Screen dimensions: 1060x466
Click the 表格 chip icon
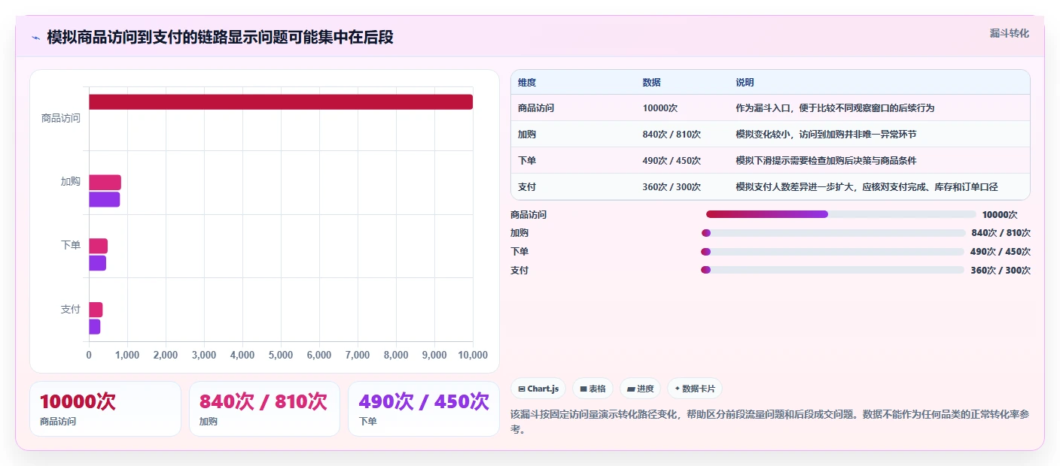583,389
